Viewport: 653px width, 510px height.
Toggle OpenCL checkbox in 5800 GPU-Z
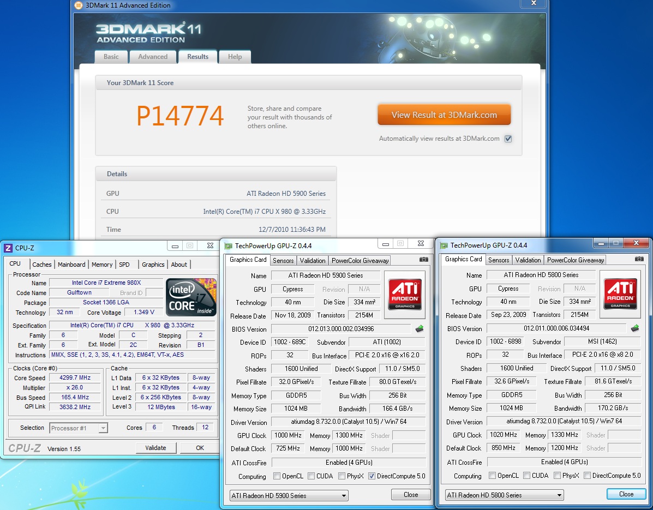(x=492, y=476)
